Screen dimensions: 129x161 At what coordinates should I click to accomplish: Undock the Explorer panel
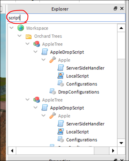[116, 9]
